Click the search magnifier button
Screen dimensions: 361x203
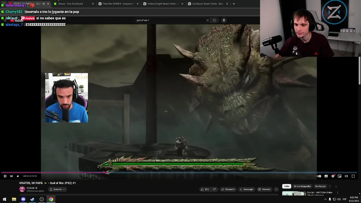[214, 20]
